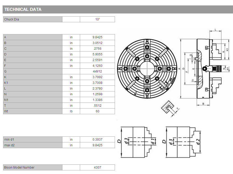Click the 4.1260 value for F
Screen dimensions: 233x174
coord(98,66)
